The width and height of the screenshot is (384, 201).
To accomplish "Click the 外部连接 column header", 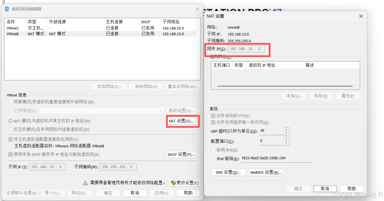I will (x=75, y=22).
